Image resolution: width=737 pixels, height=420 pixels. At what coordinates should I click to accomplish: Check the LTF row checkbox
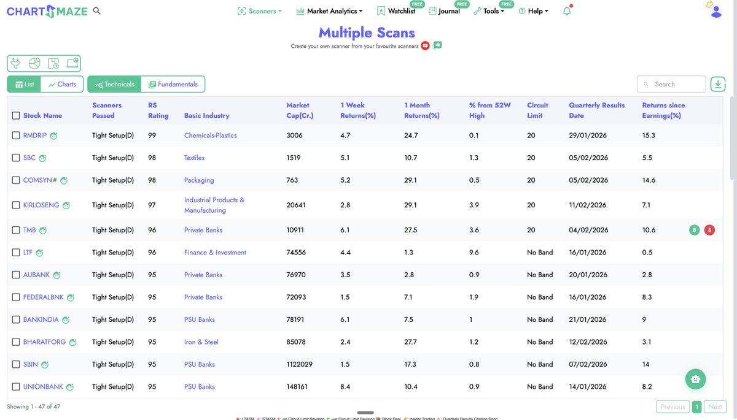tap(16, 253)
